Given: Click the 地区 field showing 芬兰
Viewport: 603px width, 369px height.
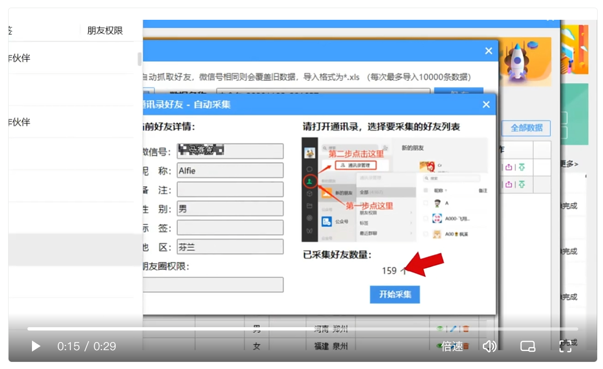Looking at the screenshot, I should click(230, 247).
